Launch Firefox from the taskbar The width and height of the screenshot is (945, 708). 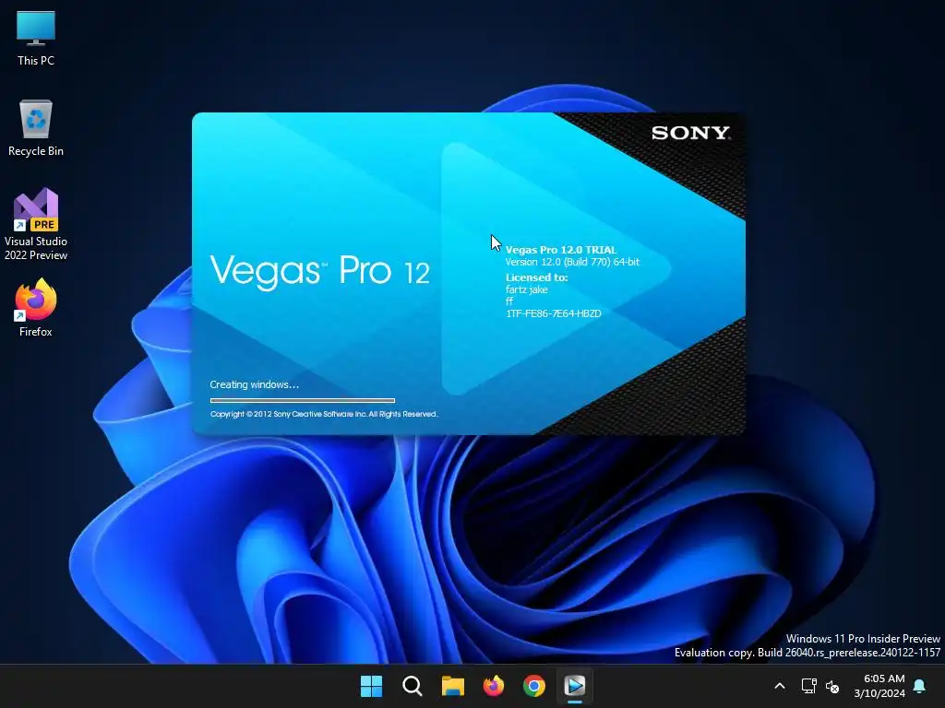494,686
